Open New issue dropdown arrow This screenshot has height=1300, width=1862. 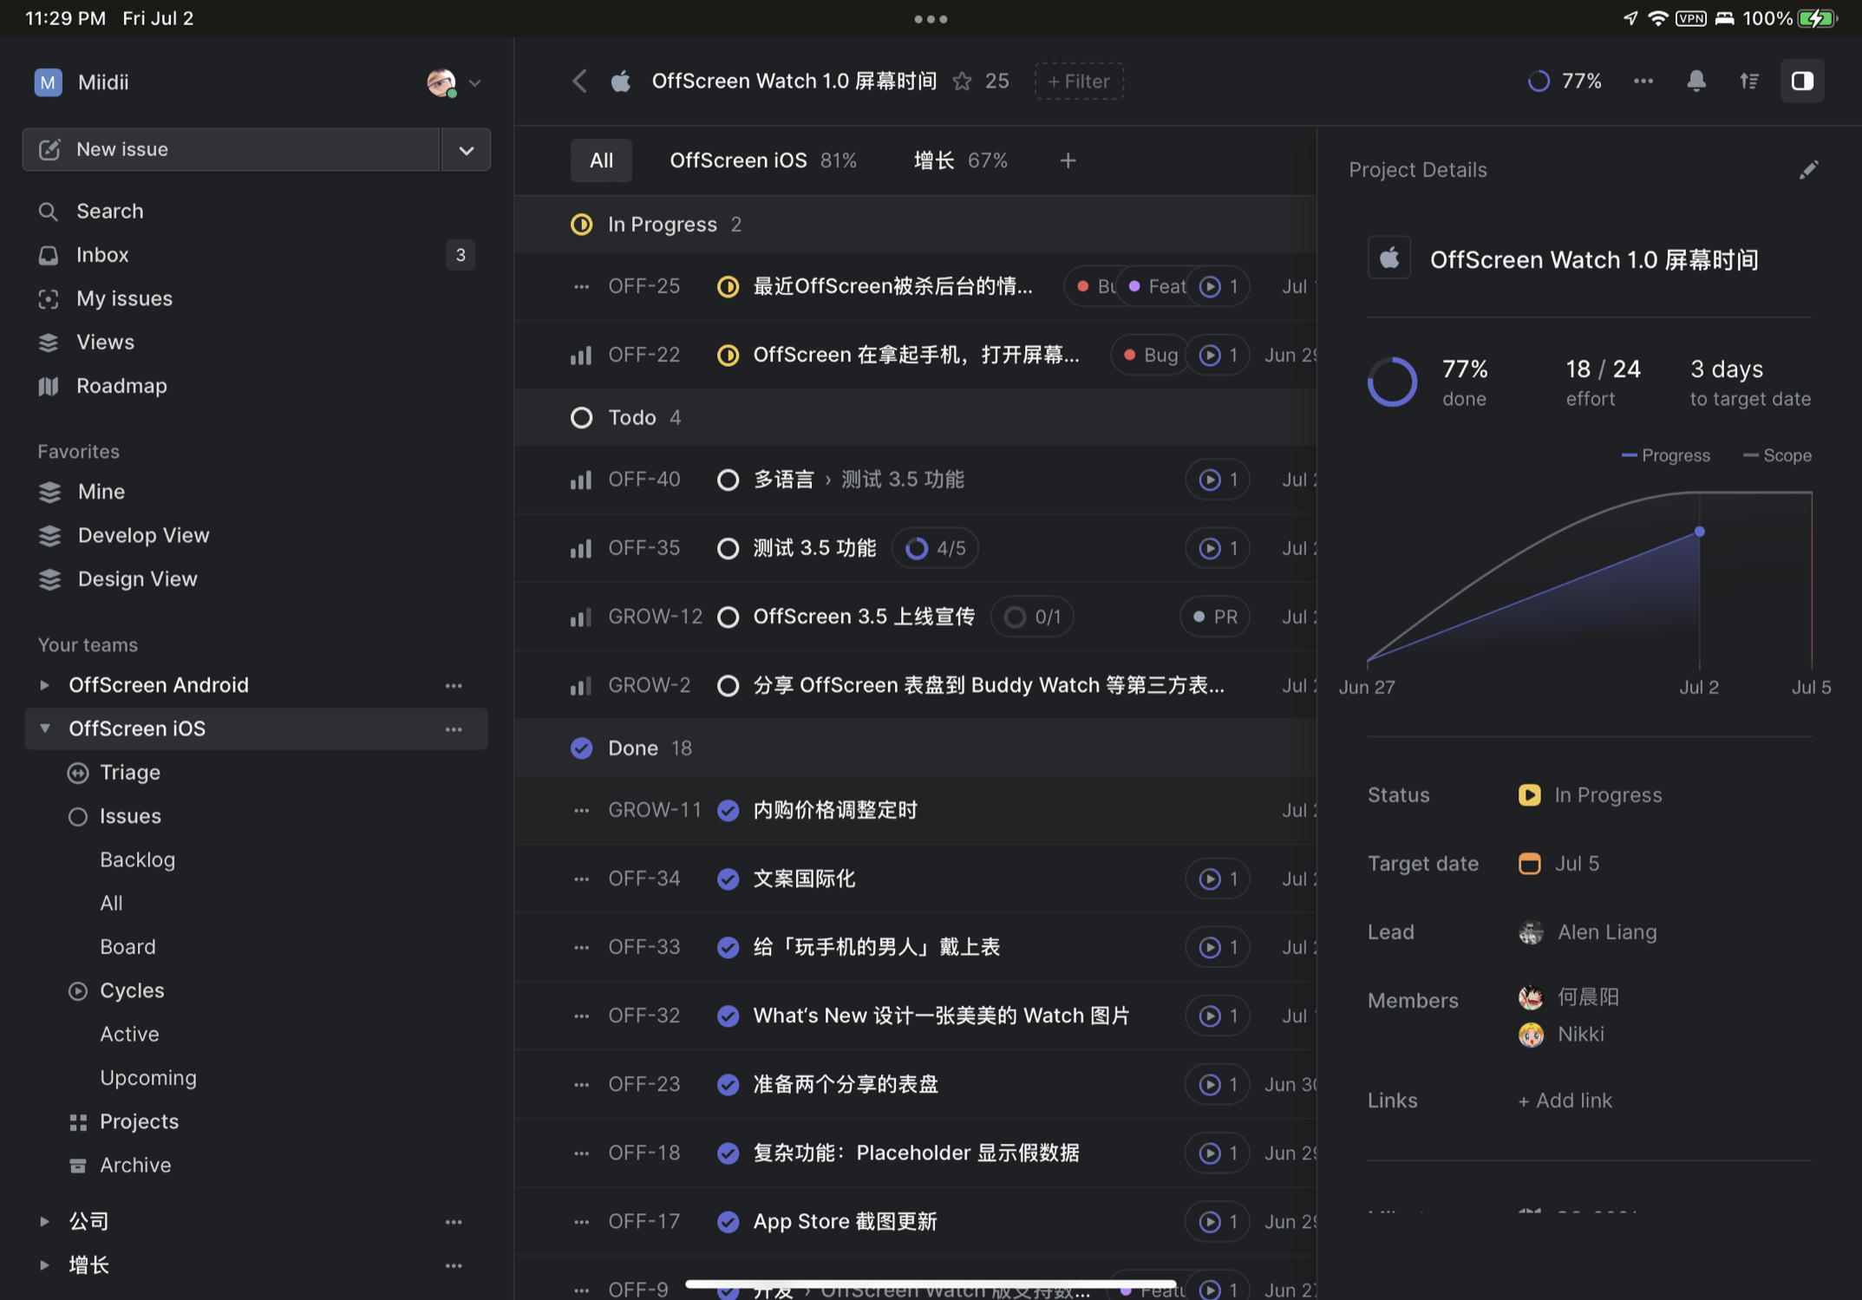click(x=466, y=149)
